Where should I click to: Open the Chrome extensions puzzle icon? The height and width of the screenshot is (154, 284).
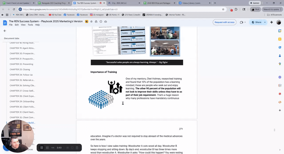point(236,9)
